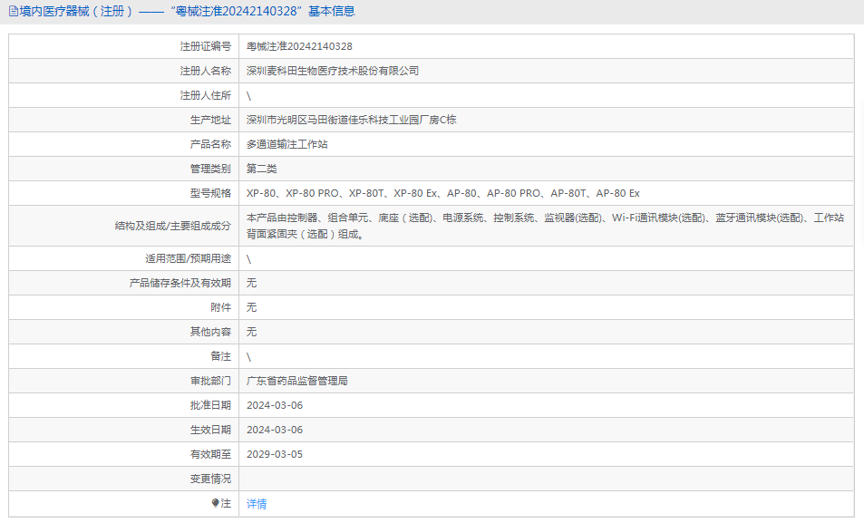Select effective date 2024-03-06 in 生效日期 row
Image resolution: width=864 pixels, height=523 pixels.
click(275, 430)
